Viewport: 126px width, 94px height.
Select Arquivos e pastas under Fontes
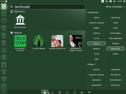[96, 75]
